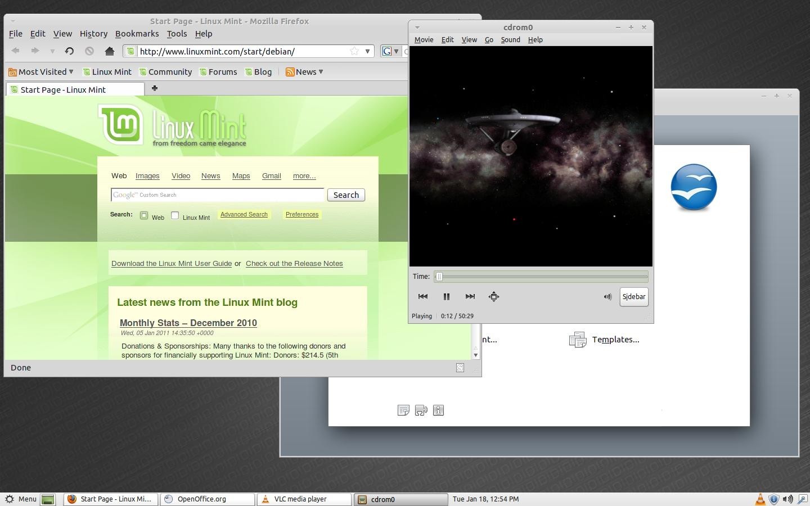
Task: Open the Firefox Tools menu
Action: click(177, 34)
